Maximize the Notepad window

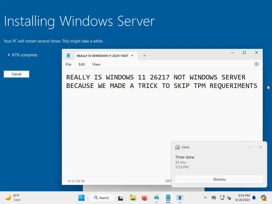(244, 53)
